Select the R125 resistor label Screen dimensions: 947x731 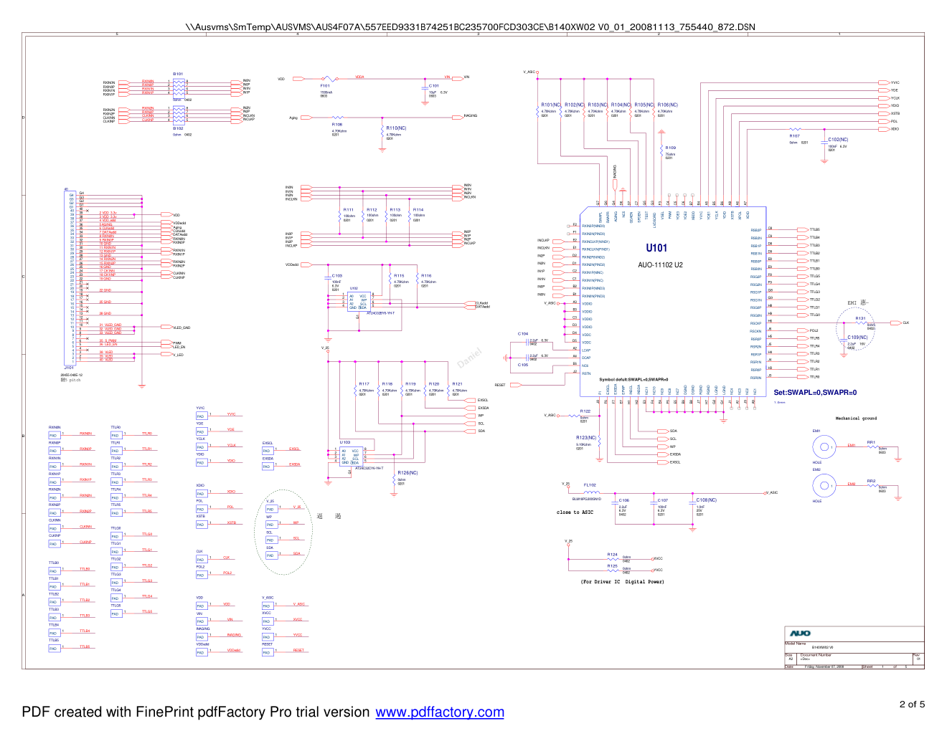(612, 566)
